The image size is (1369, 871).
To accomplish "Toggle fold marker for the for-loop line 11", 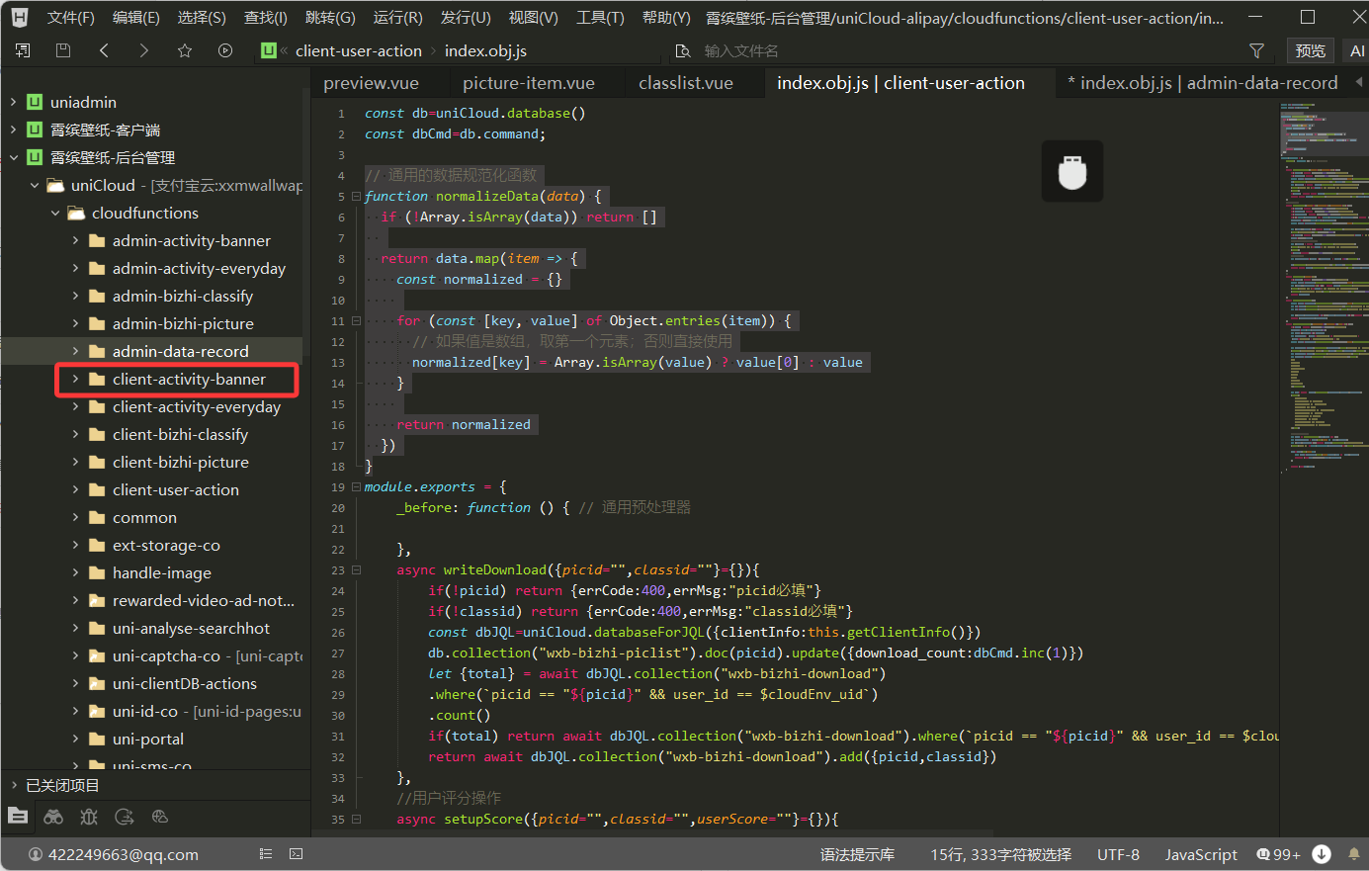I will pyautogui.click(x=356, y=321).
